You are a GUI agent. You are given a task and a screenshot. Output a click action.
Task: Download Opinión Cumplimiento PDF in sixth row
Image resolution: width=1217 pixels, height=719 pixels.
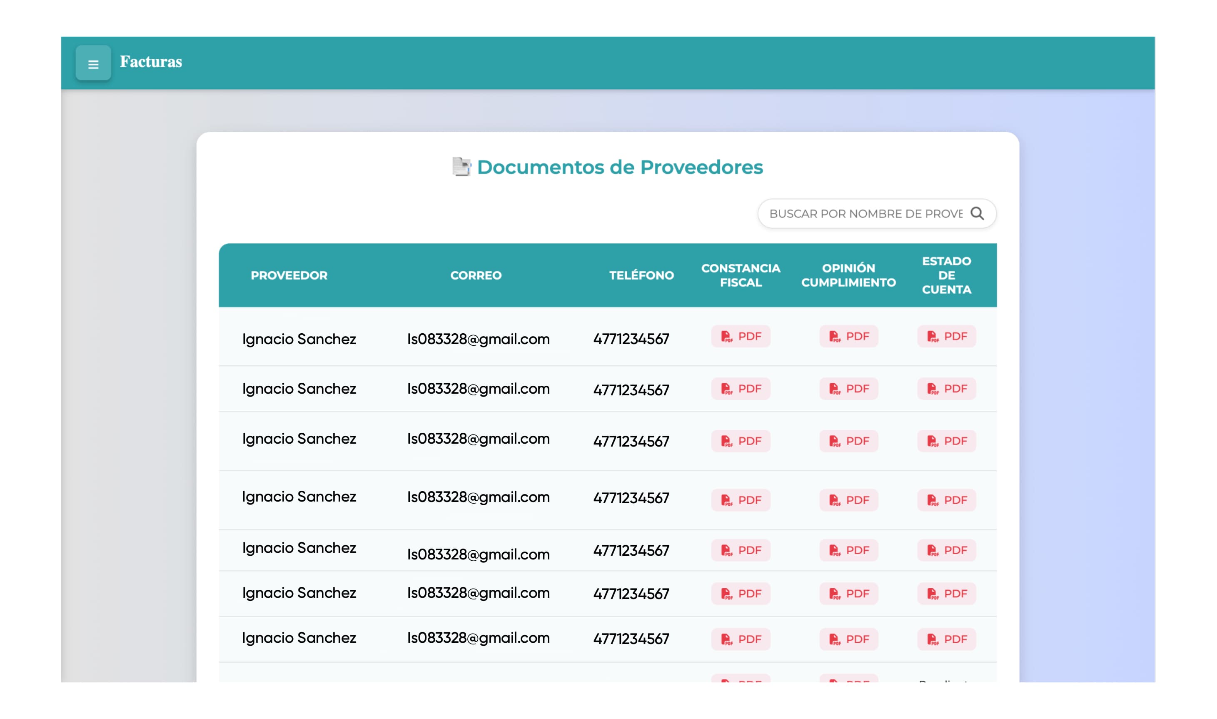pos(849,594)
